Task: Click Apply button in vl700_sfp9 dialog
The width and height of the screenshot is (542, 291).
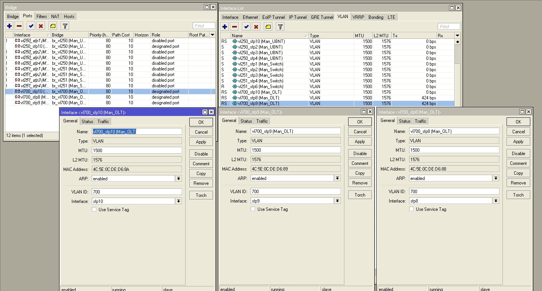Action: point(360,142)
